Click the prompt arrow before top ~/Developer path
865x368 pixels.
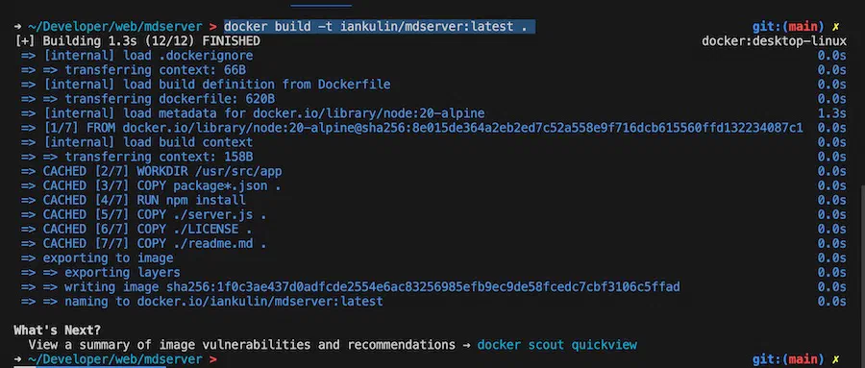pyautogui.click(x=17, y=27)
